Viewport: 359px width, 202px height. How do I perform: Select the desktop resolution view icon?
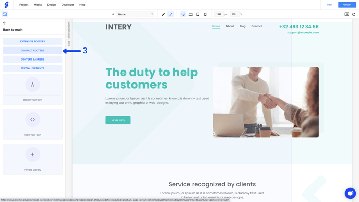[x=183, y=14]
